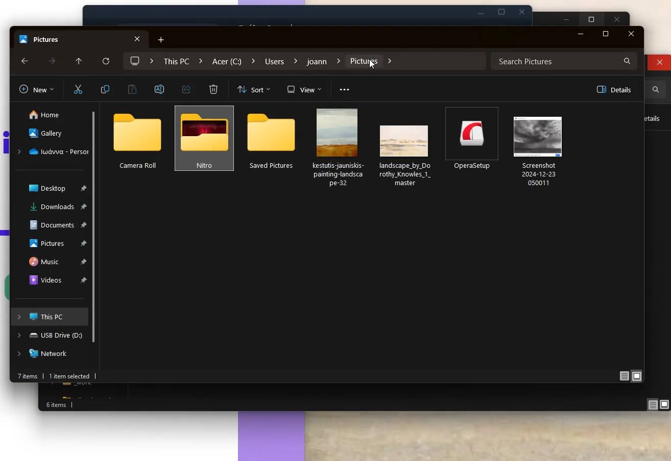Open the View dropdown menu

(304, 90)
